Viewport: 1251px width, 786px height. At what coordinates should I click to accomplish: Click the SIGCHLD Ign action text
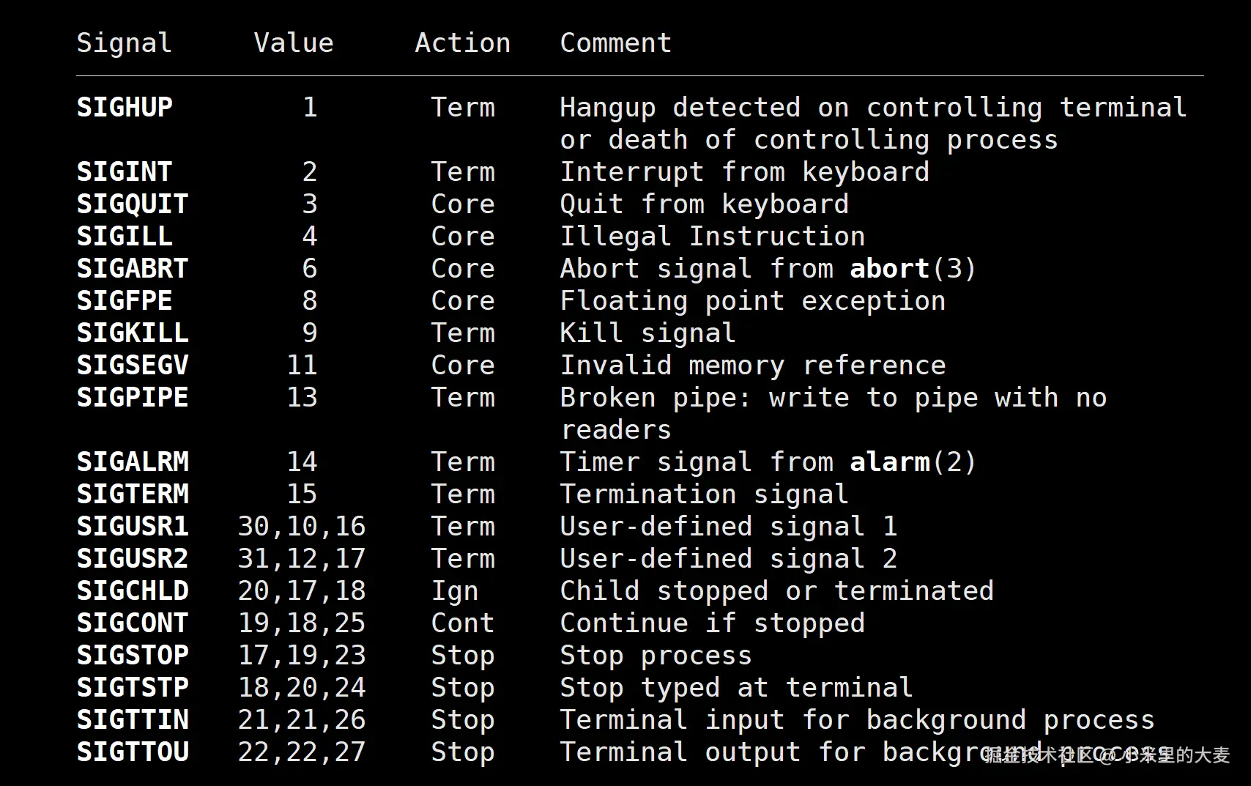click(x=455, y=591)
